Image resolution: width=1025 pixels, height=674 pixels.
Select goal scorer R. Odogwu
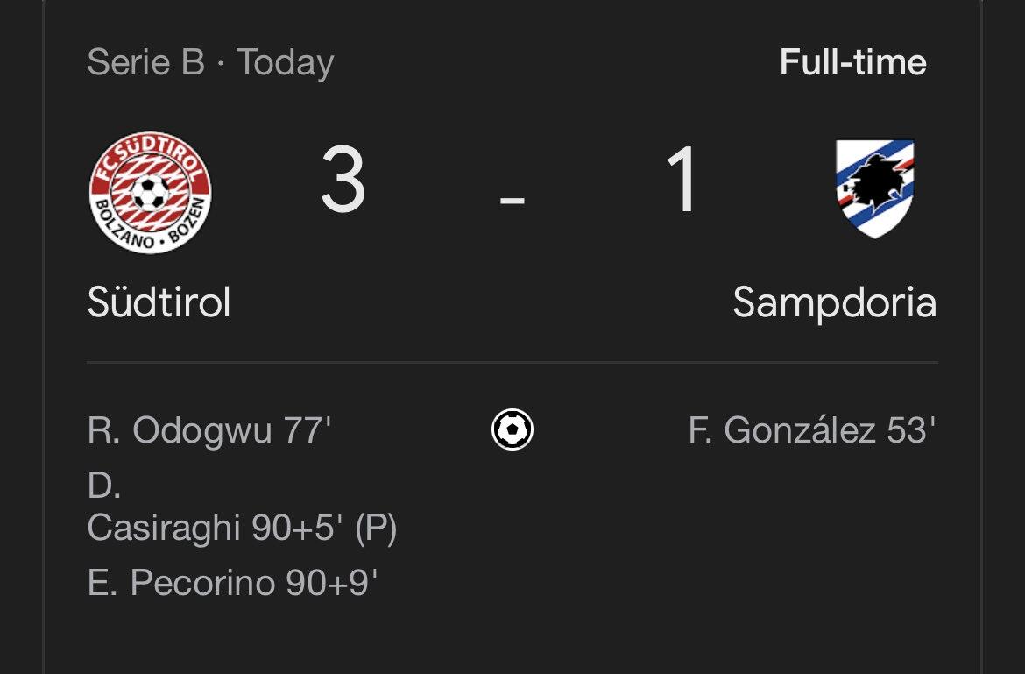tap(180, 431)
